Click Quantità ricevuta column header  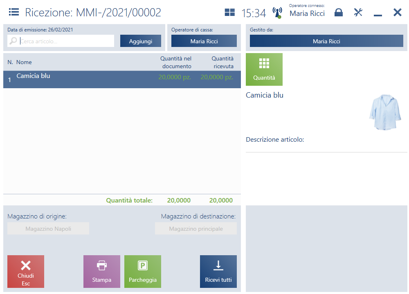(222, 62)
